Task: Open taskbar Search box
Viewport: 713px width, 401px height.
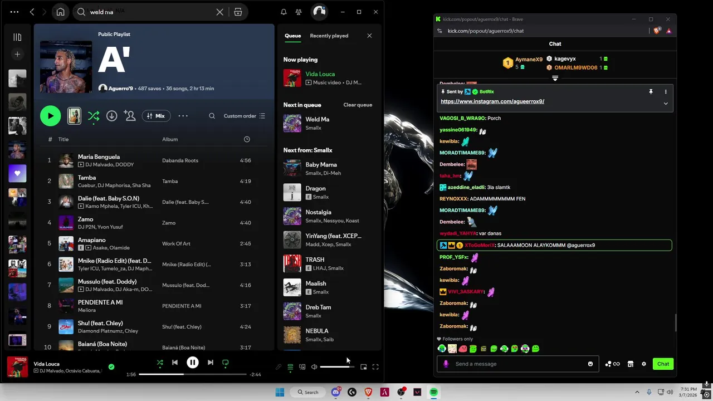Action: pos(308,392)
